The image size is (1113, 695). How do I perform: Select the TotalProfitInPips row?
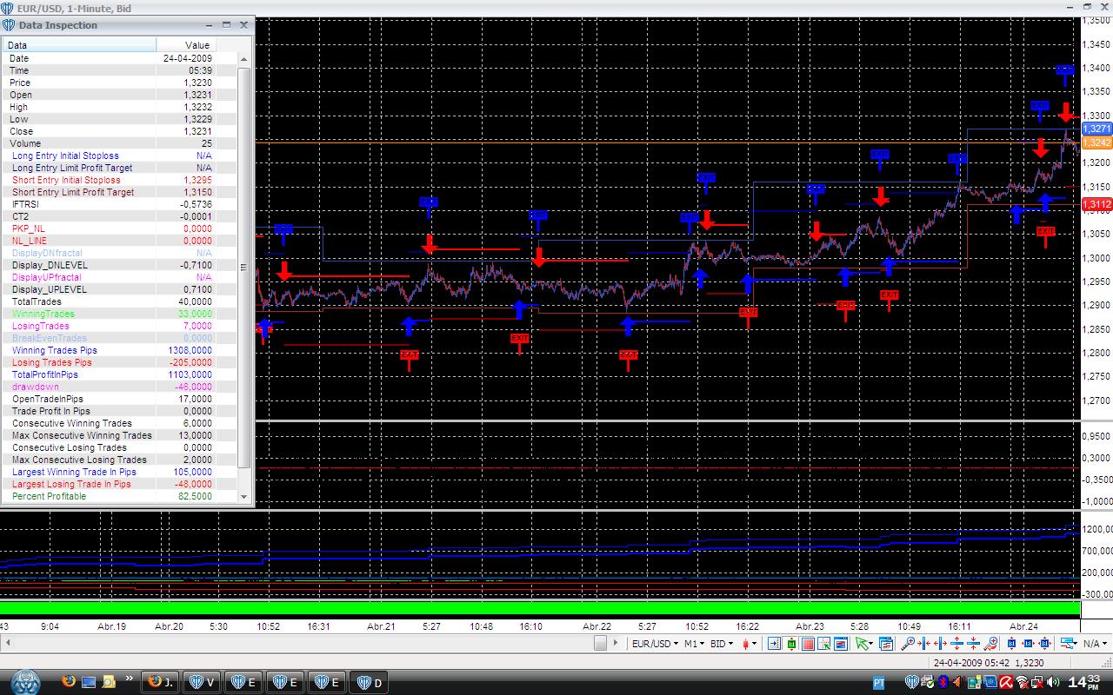click(x=120, y=374)
